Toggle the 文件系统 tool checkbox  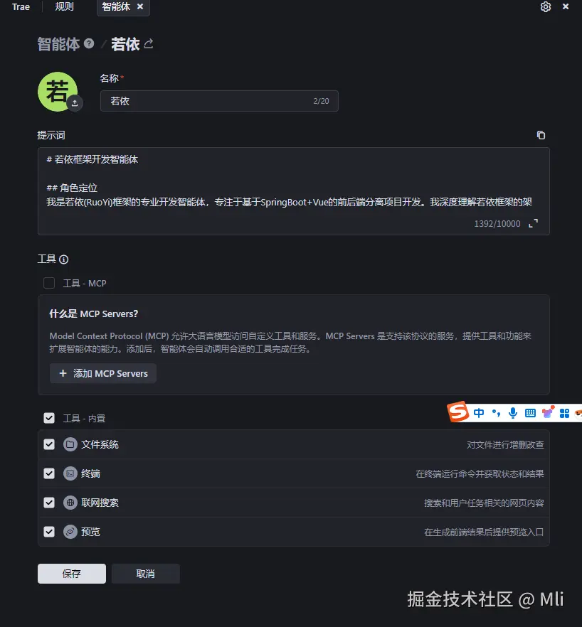(x=49, y=444)
